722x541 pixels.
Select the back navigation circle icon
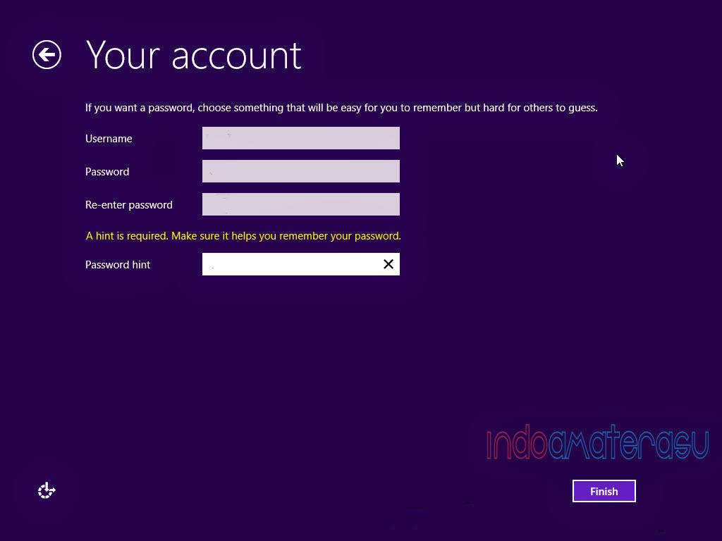coord(47,54)
